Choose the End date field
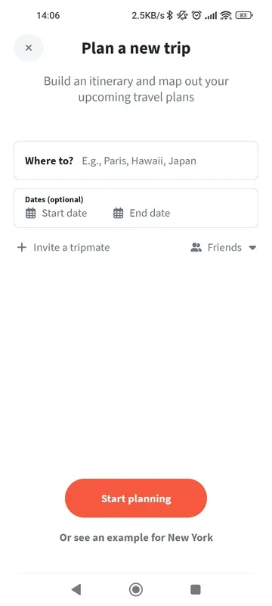This screenshot has height=606, width=272. pos(142,213)
